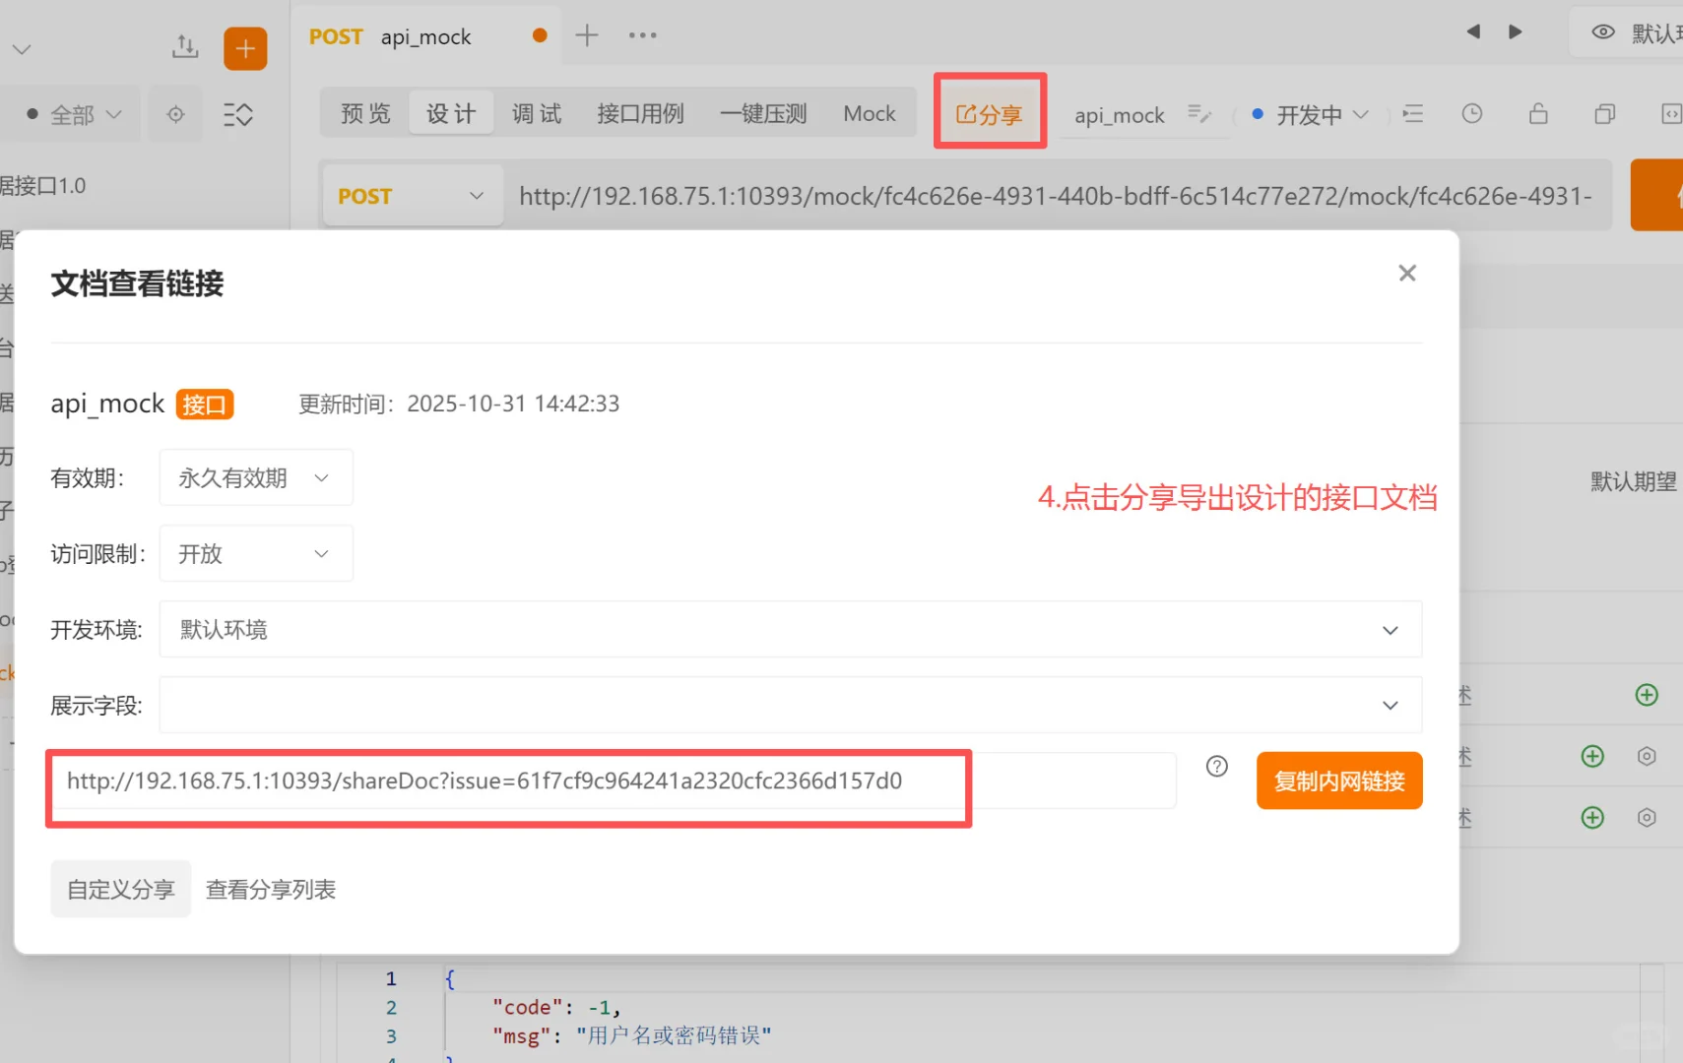The height and width of the screenshot is (1063, 1683).
Task: Open 查看分享列表 share list link
Action: [x=270, y=889]
